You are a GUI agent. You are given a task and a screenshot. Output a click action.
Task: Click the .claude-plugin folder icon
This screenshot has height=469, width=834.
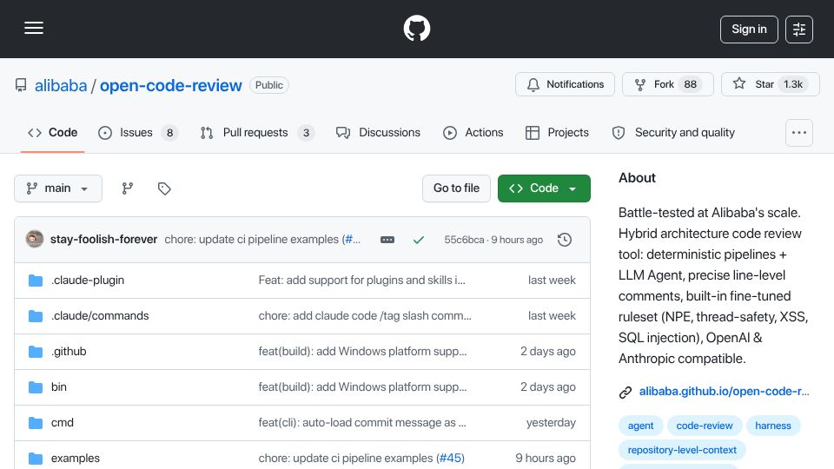(36, 281)
